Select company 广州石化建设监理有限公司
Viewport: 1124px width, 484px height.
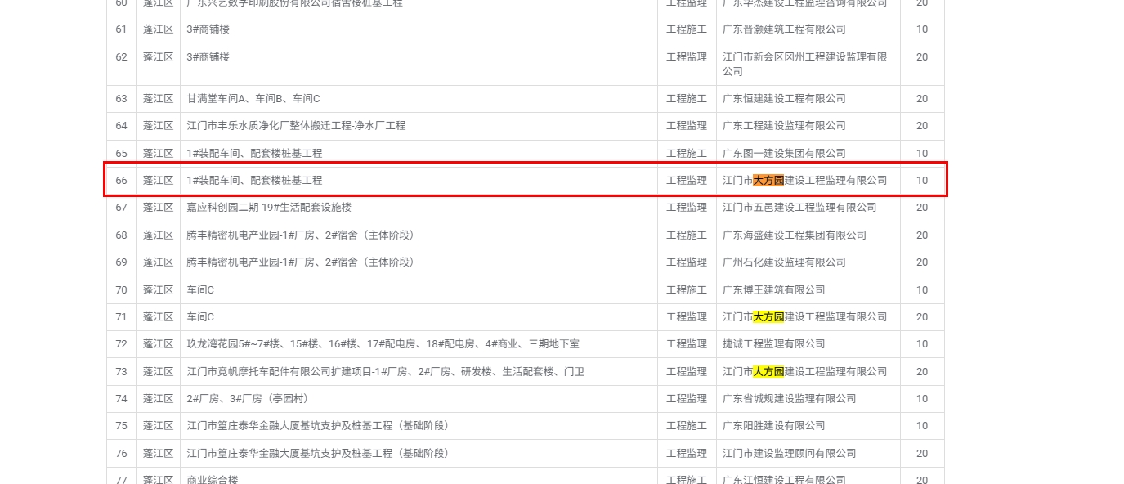[784, 262]
